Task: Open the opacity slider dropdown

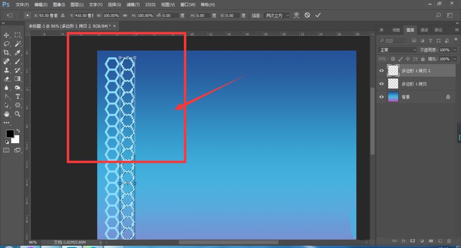Action: tap(455, 50)
